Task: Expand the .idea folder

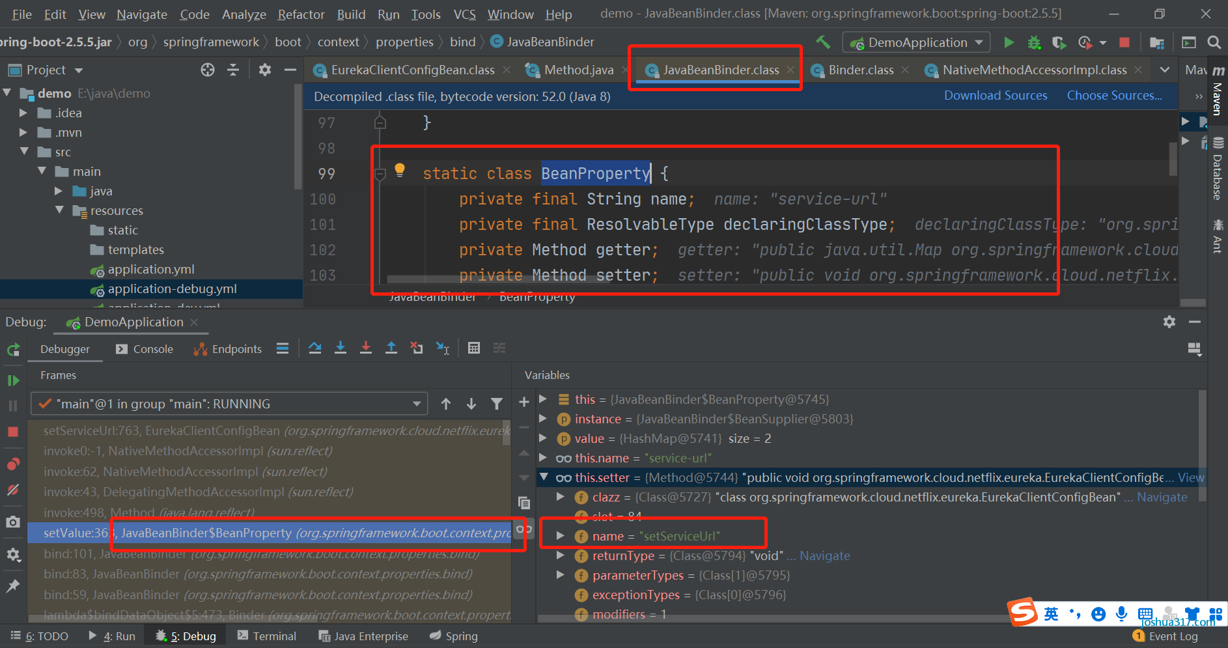Action: (x=23, y=113)
